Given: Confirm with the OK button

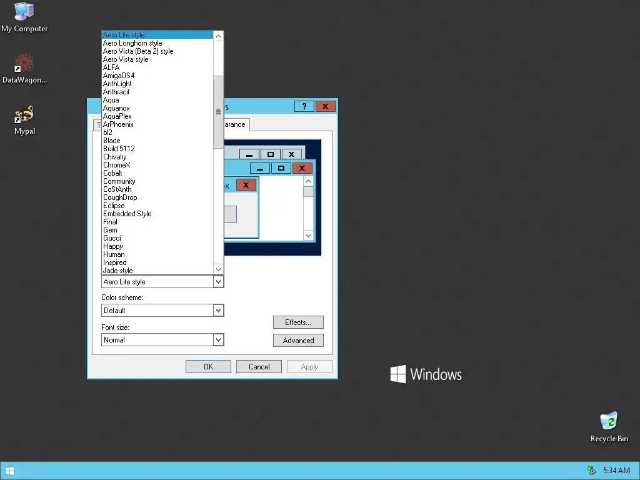Looking at the screenshot, I should click(x=209, y=367).
